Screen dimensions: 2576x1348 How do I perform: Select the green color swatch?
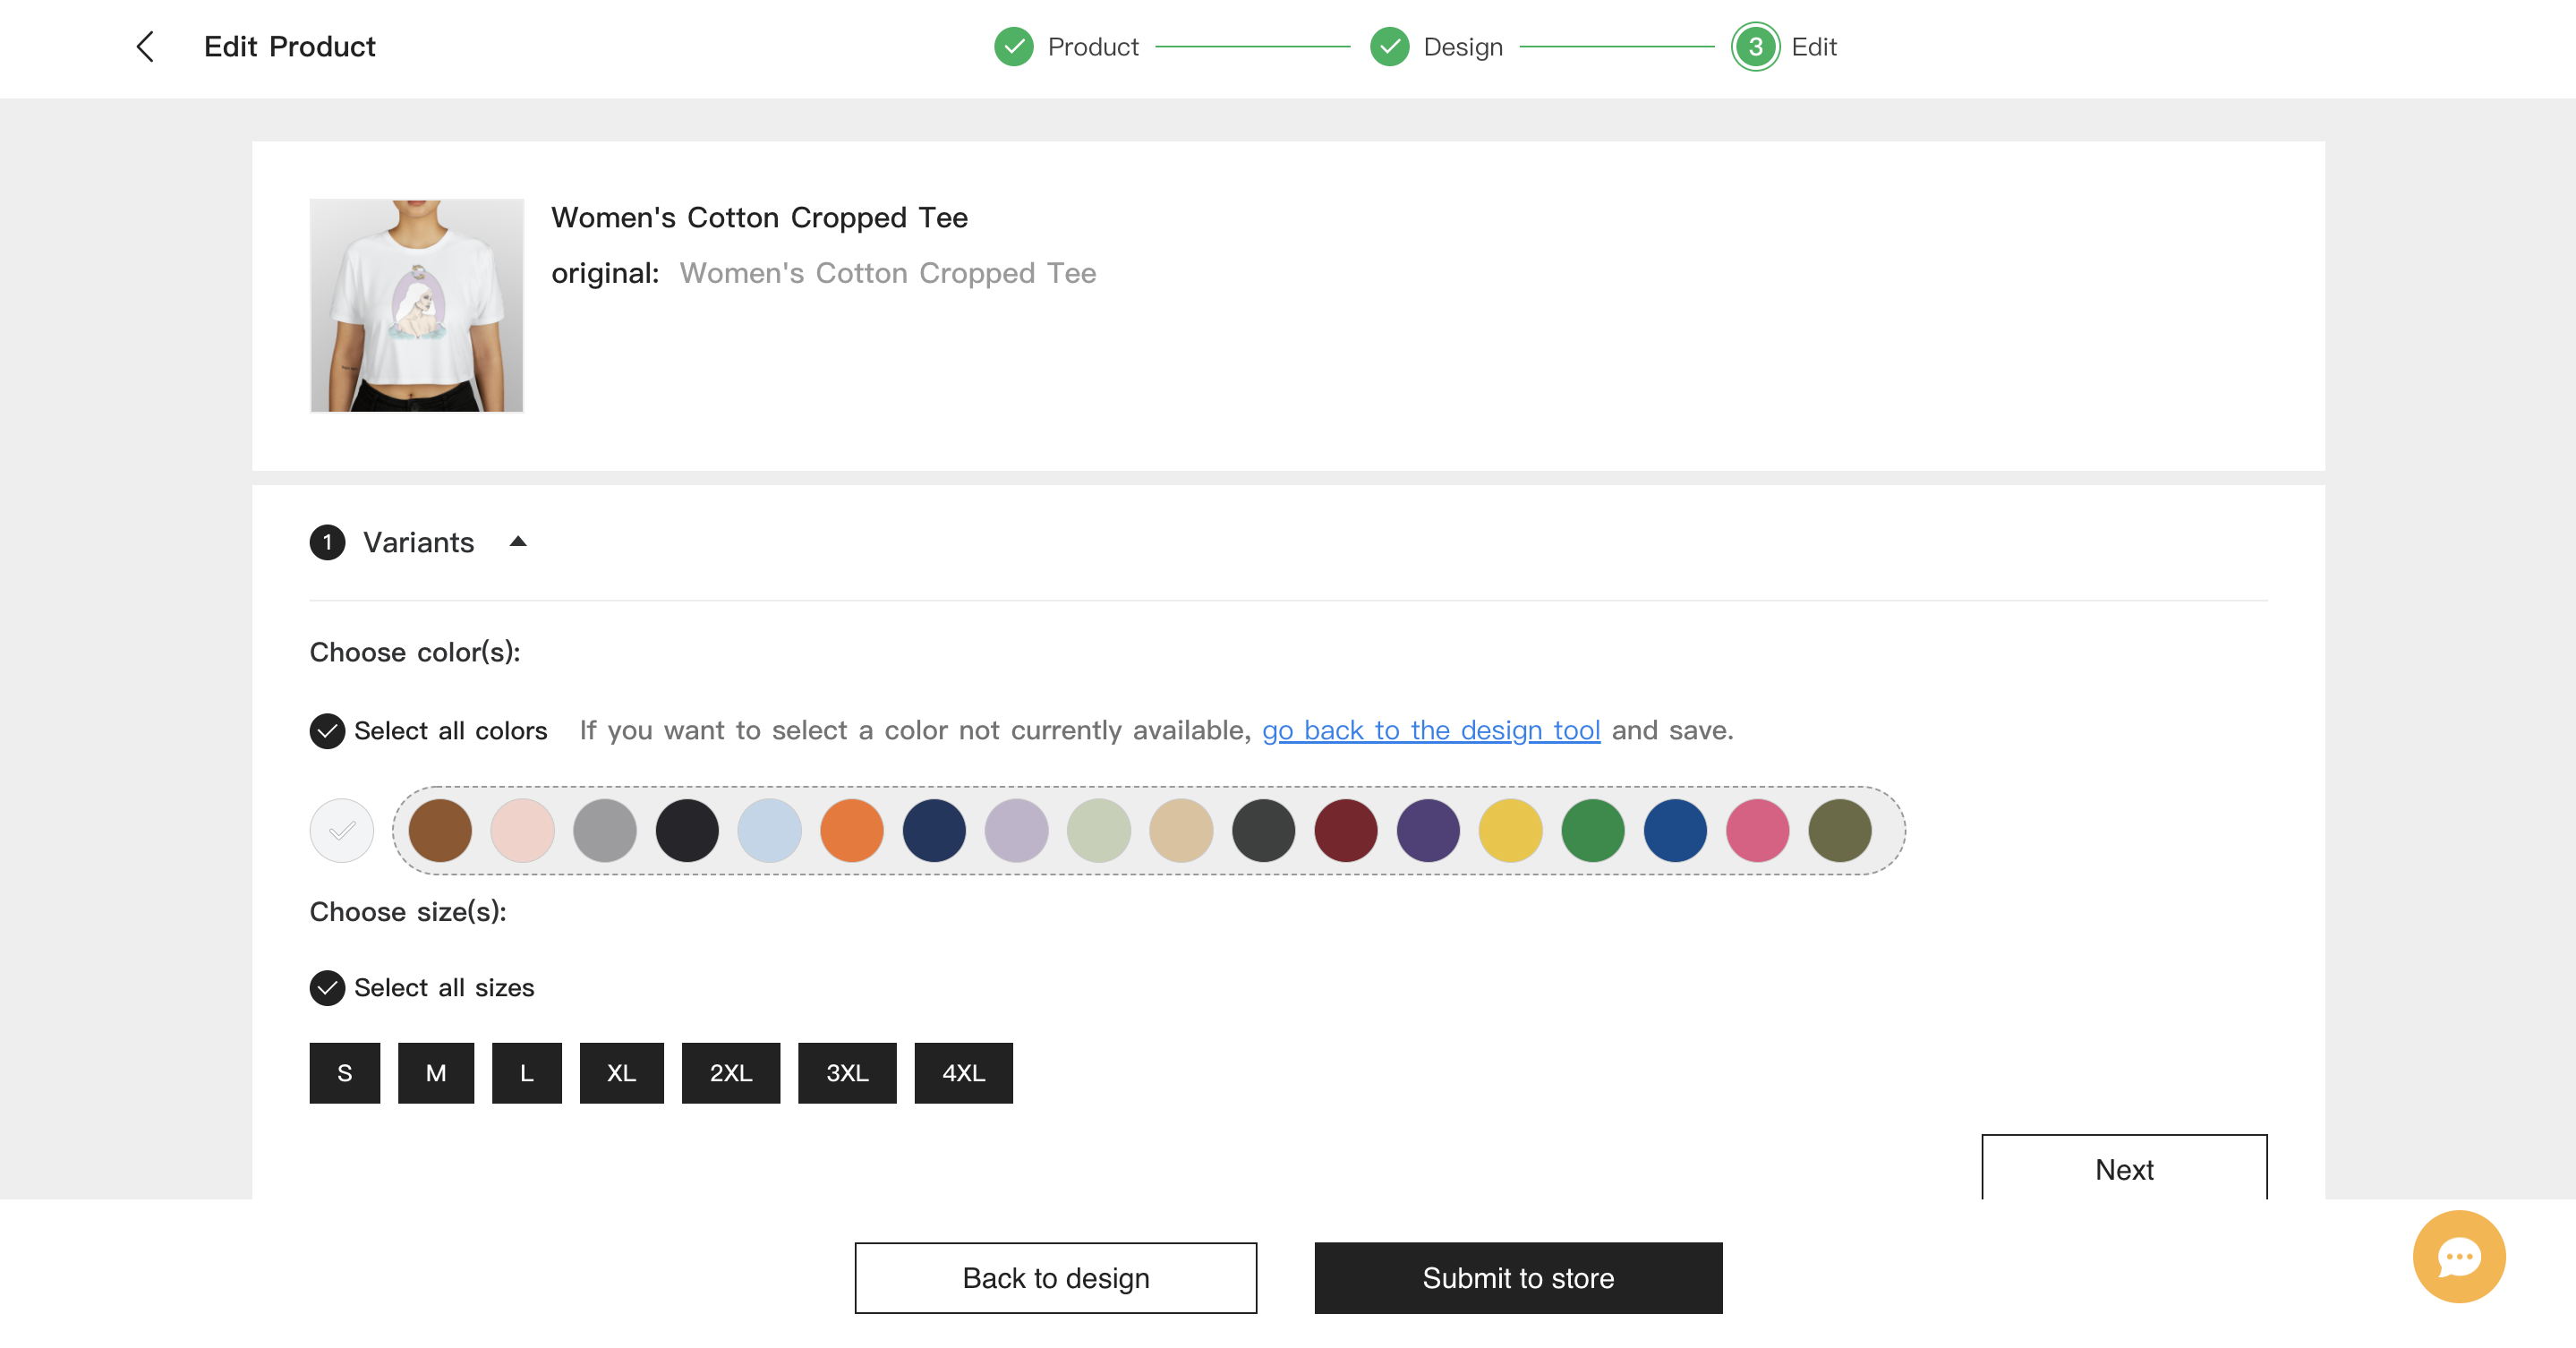click(x=1593, y=830)
